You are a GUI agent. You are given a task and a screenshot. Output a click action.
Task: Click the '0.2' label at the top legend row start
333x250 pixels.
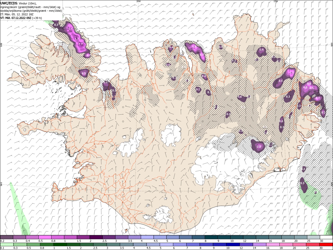tap(2, 241)
